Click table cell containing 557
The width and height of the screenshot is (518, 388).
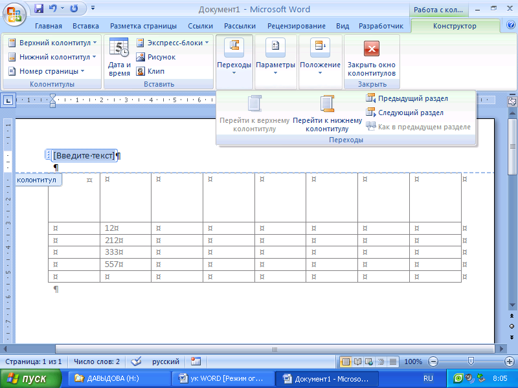(126, 264)
